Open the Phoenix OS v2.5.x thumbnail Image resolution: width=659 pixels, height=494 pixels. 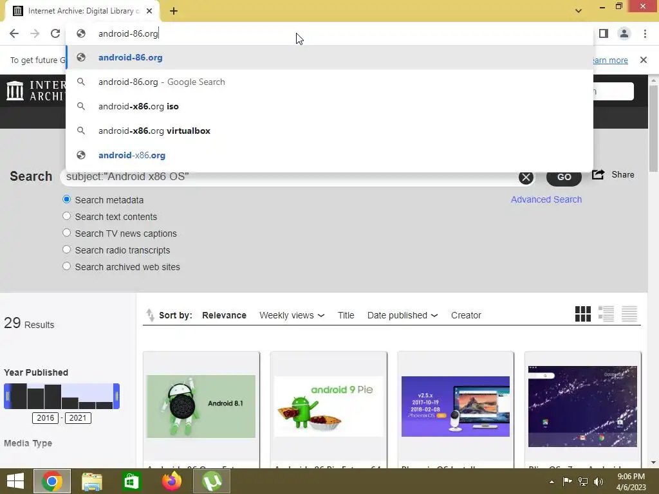point(456,407)
